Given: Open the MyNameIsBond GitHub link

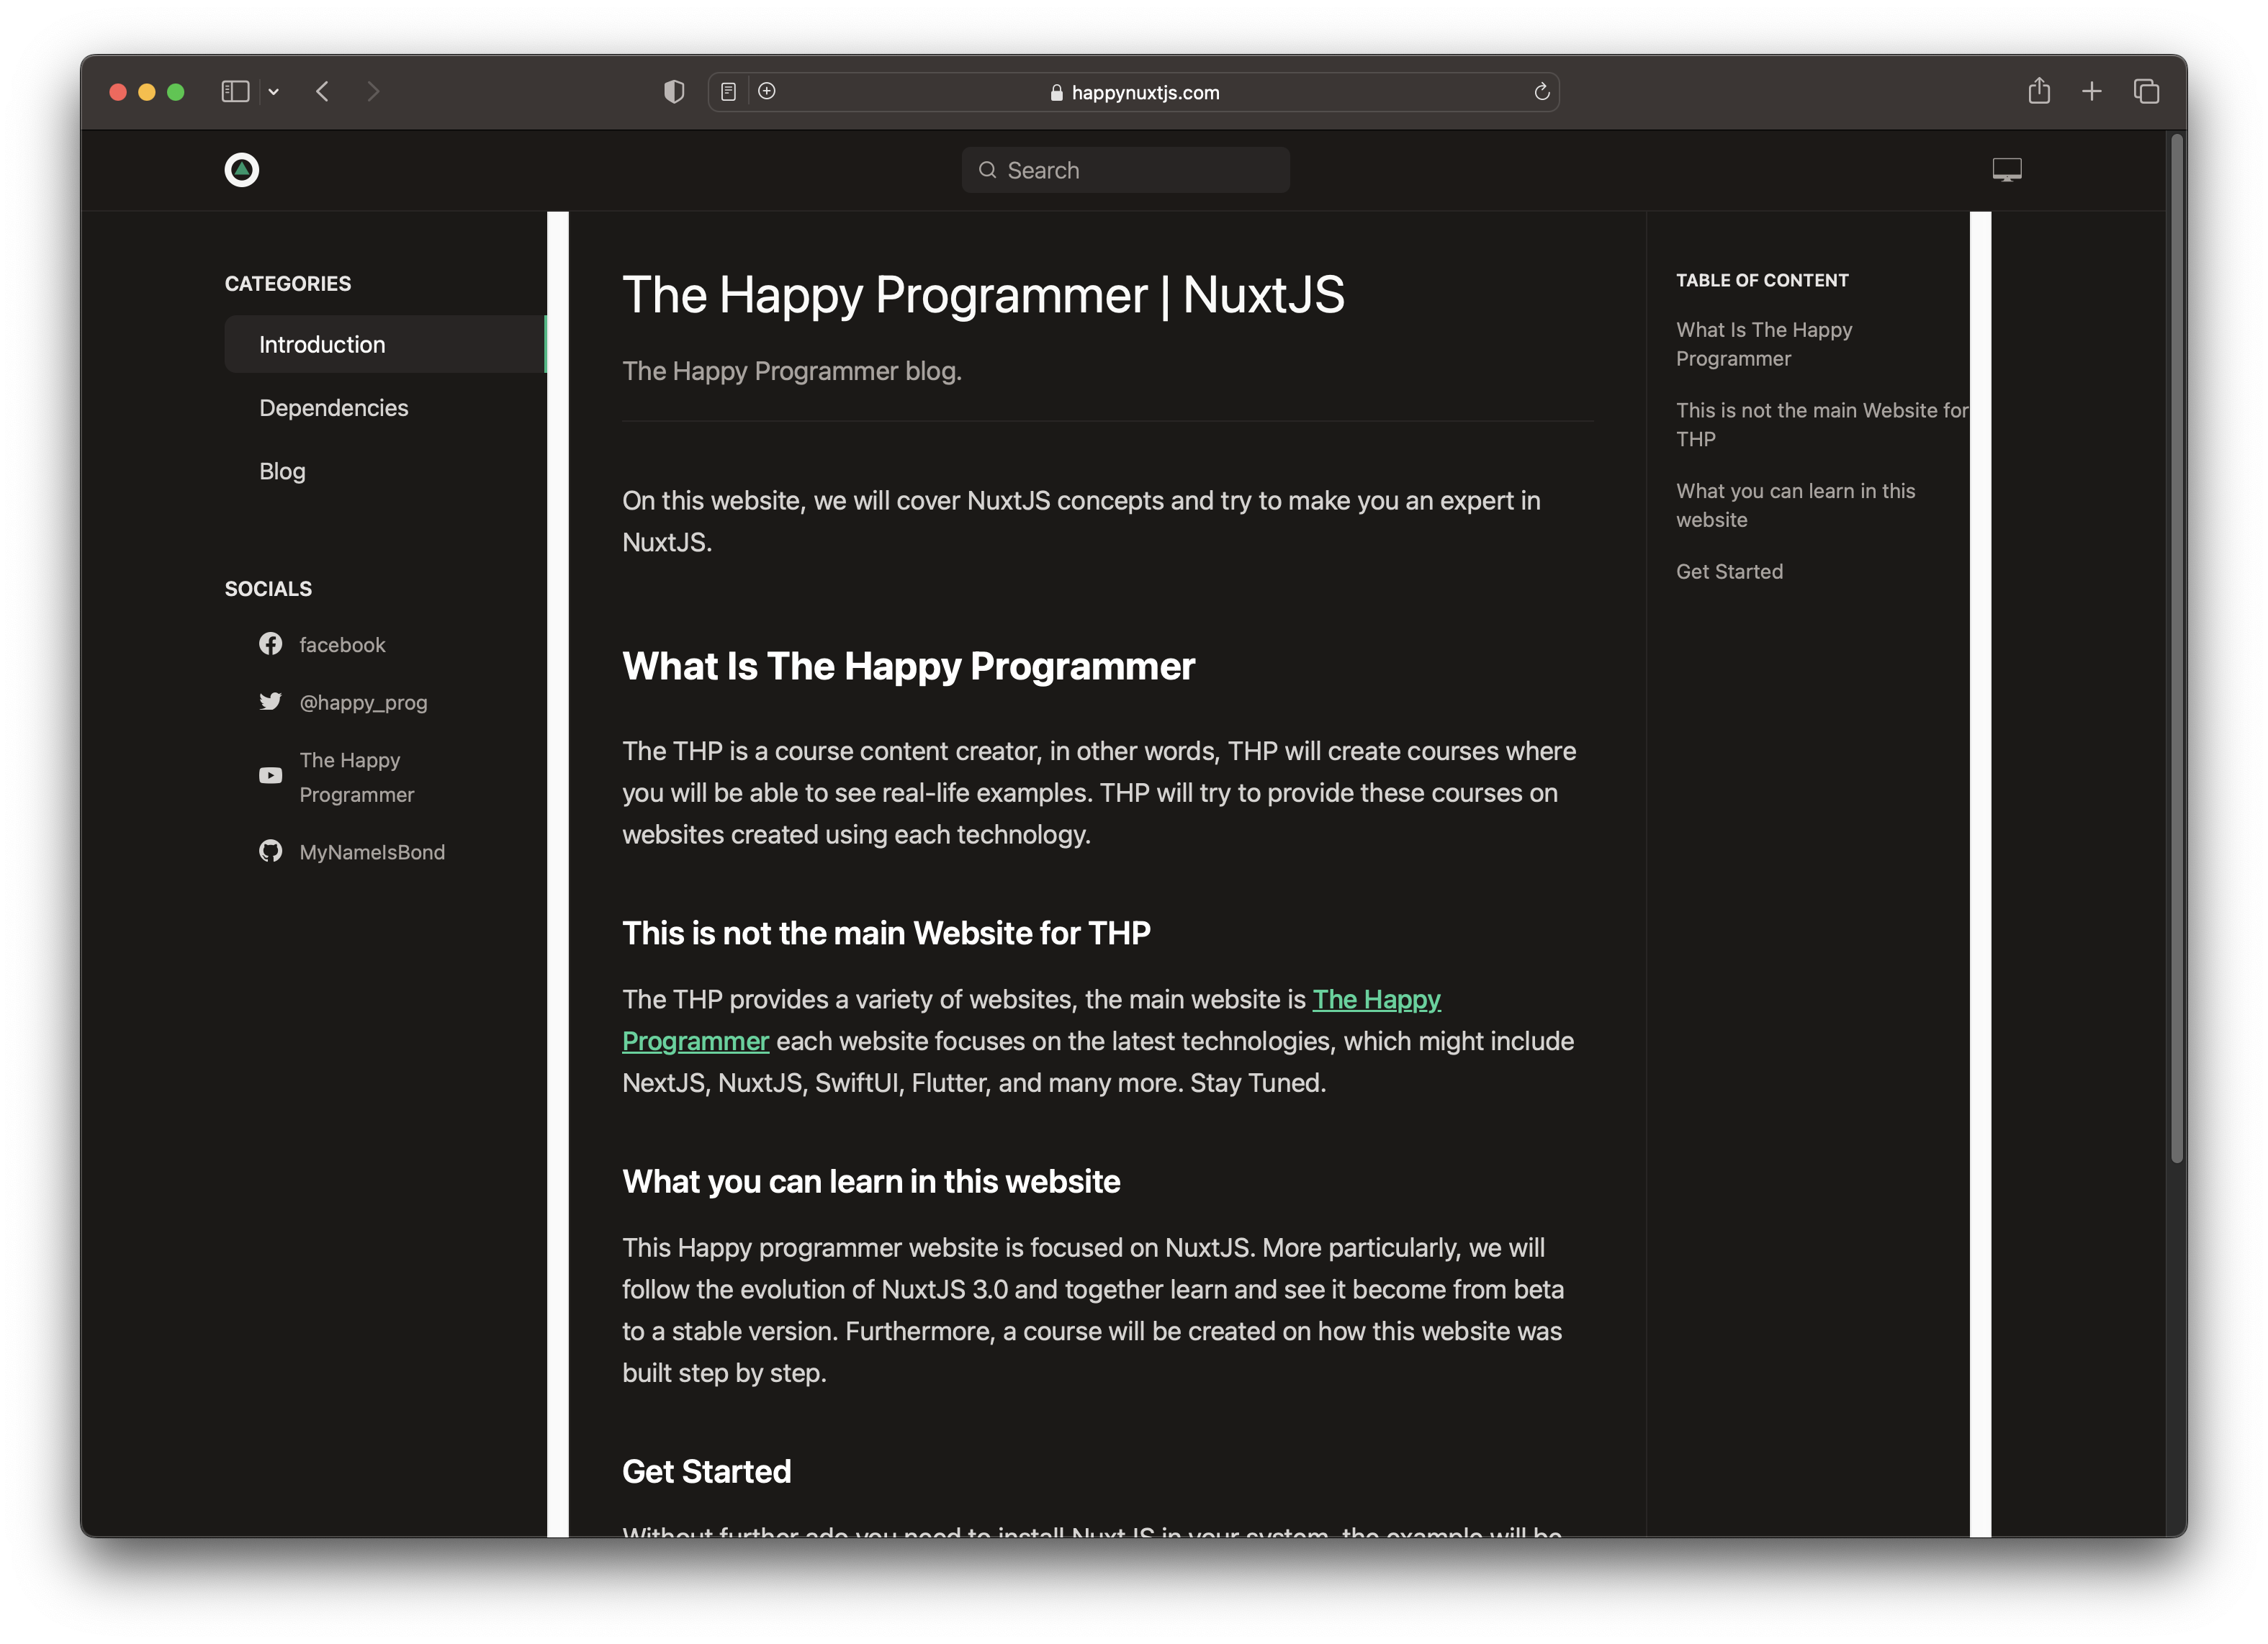Looking at the screenshot, I should click(372, 852).
